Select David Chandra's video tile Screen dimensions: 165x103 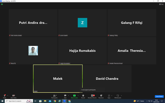pos(107,79)
